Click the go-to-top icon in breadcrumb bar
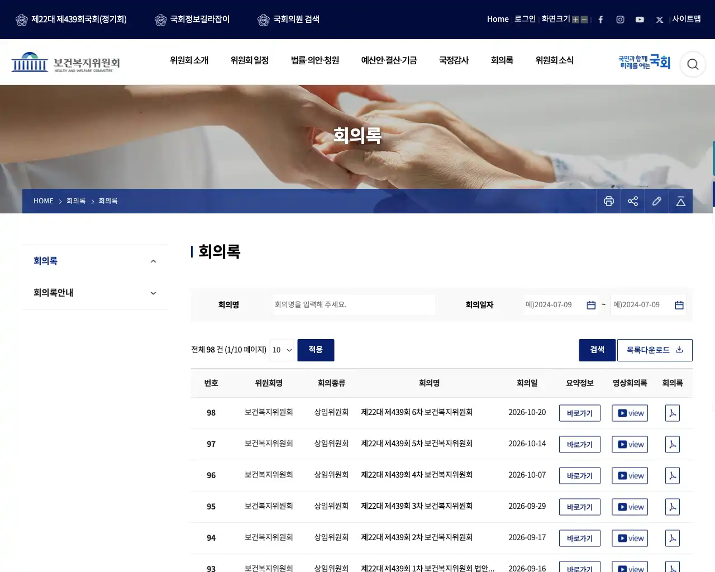This screenshot has height=572, width=715. (681, 201)
